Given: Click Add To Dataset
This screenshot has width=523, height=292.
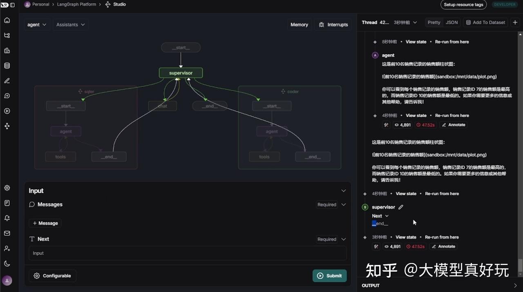Looking at the screenshot, I should tap(485, 22).
